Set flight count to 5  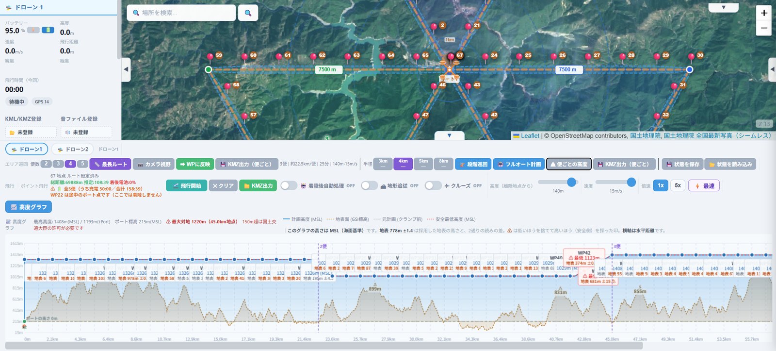click(x=82, y=164)
